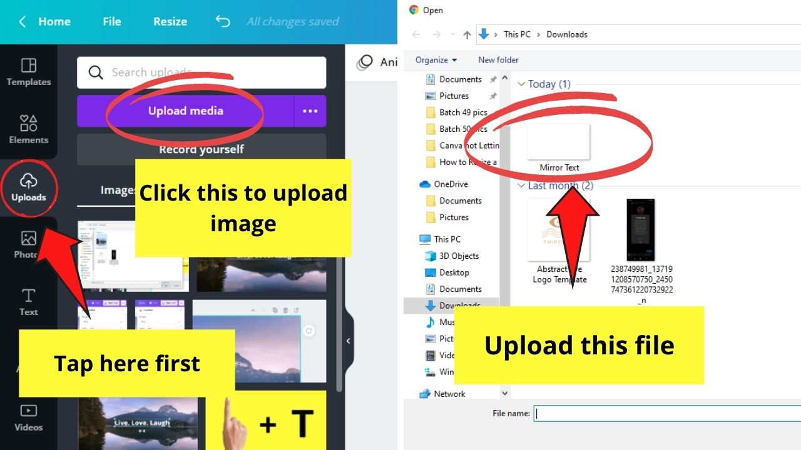Click the refresh icon on mountain image

309,331
